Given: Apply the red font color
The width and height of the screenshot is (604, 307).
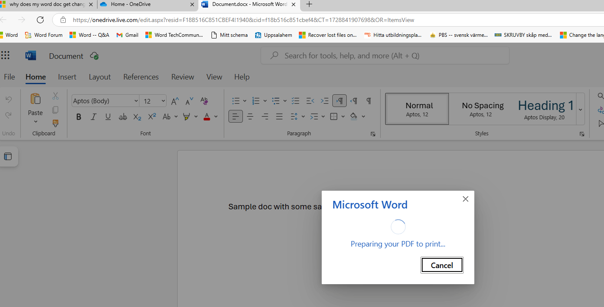Looking at the screenshot, I should [207, 117].
